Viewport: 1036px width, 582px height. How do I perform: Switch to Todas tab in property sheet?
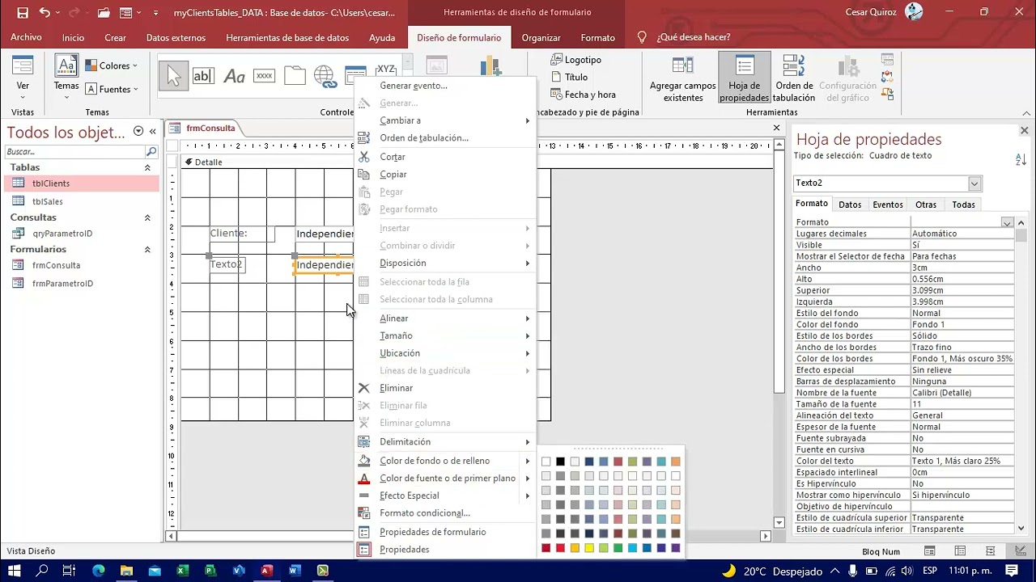click(x=963, y=205)
